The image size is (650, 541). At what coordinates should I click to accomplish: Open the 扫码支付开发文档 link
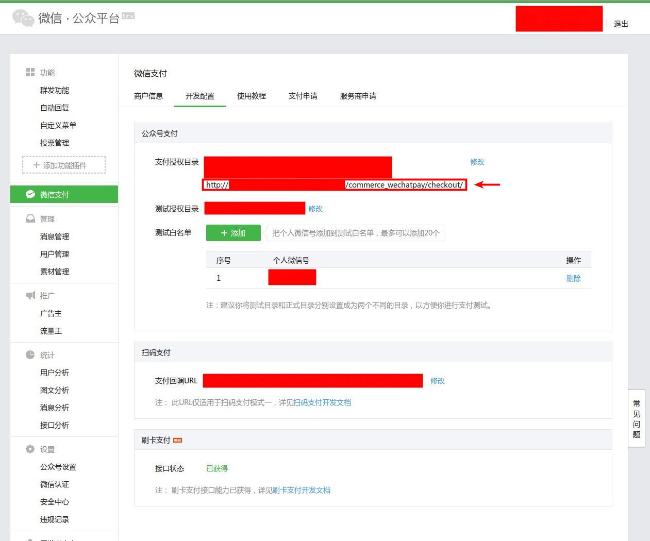[322, 402]
